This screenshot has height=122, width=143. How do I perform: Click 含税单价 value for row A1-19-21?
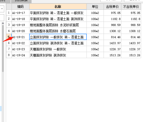[x=113, y=37]
